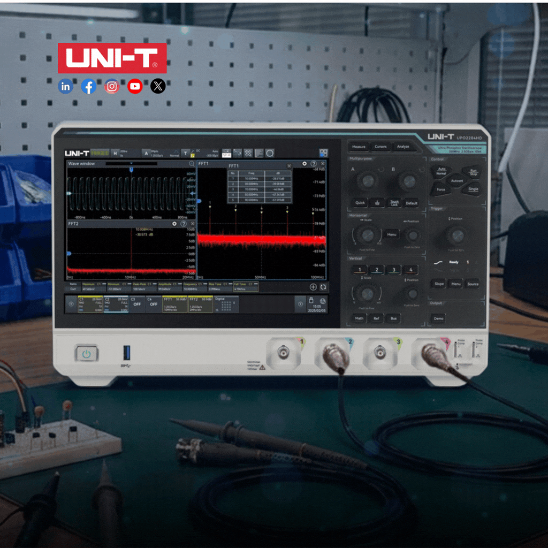
Task: Push the Single acquisition button
Action: (x=473, y=189)
